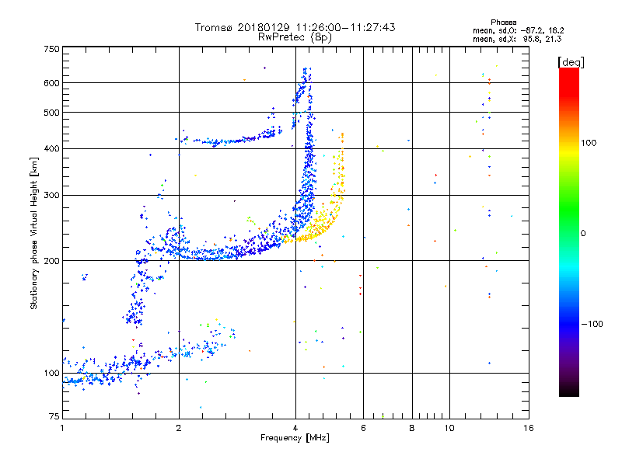Click the Phases header label

(503, 23)
